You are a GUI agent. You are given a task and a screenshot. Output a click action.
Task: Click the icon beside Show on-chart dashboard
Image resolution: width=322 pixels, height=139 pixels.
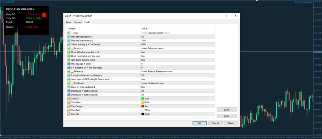(69, 87)
